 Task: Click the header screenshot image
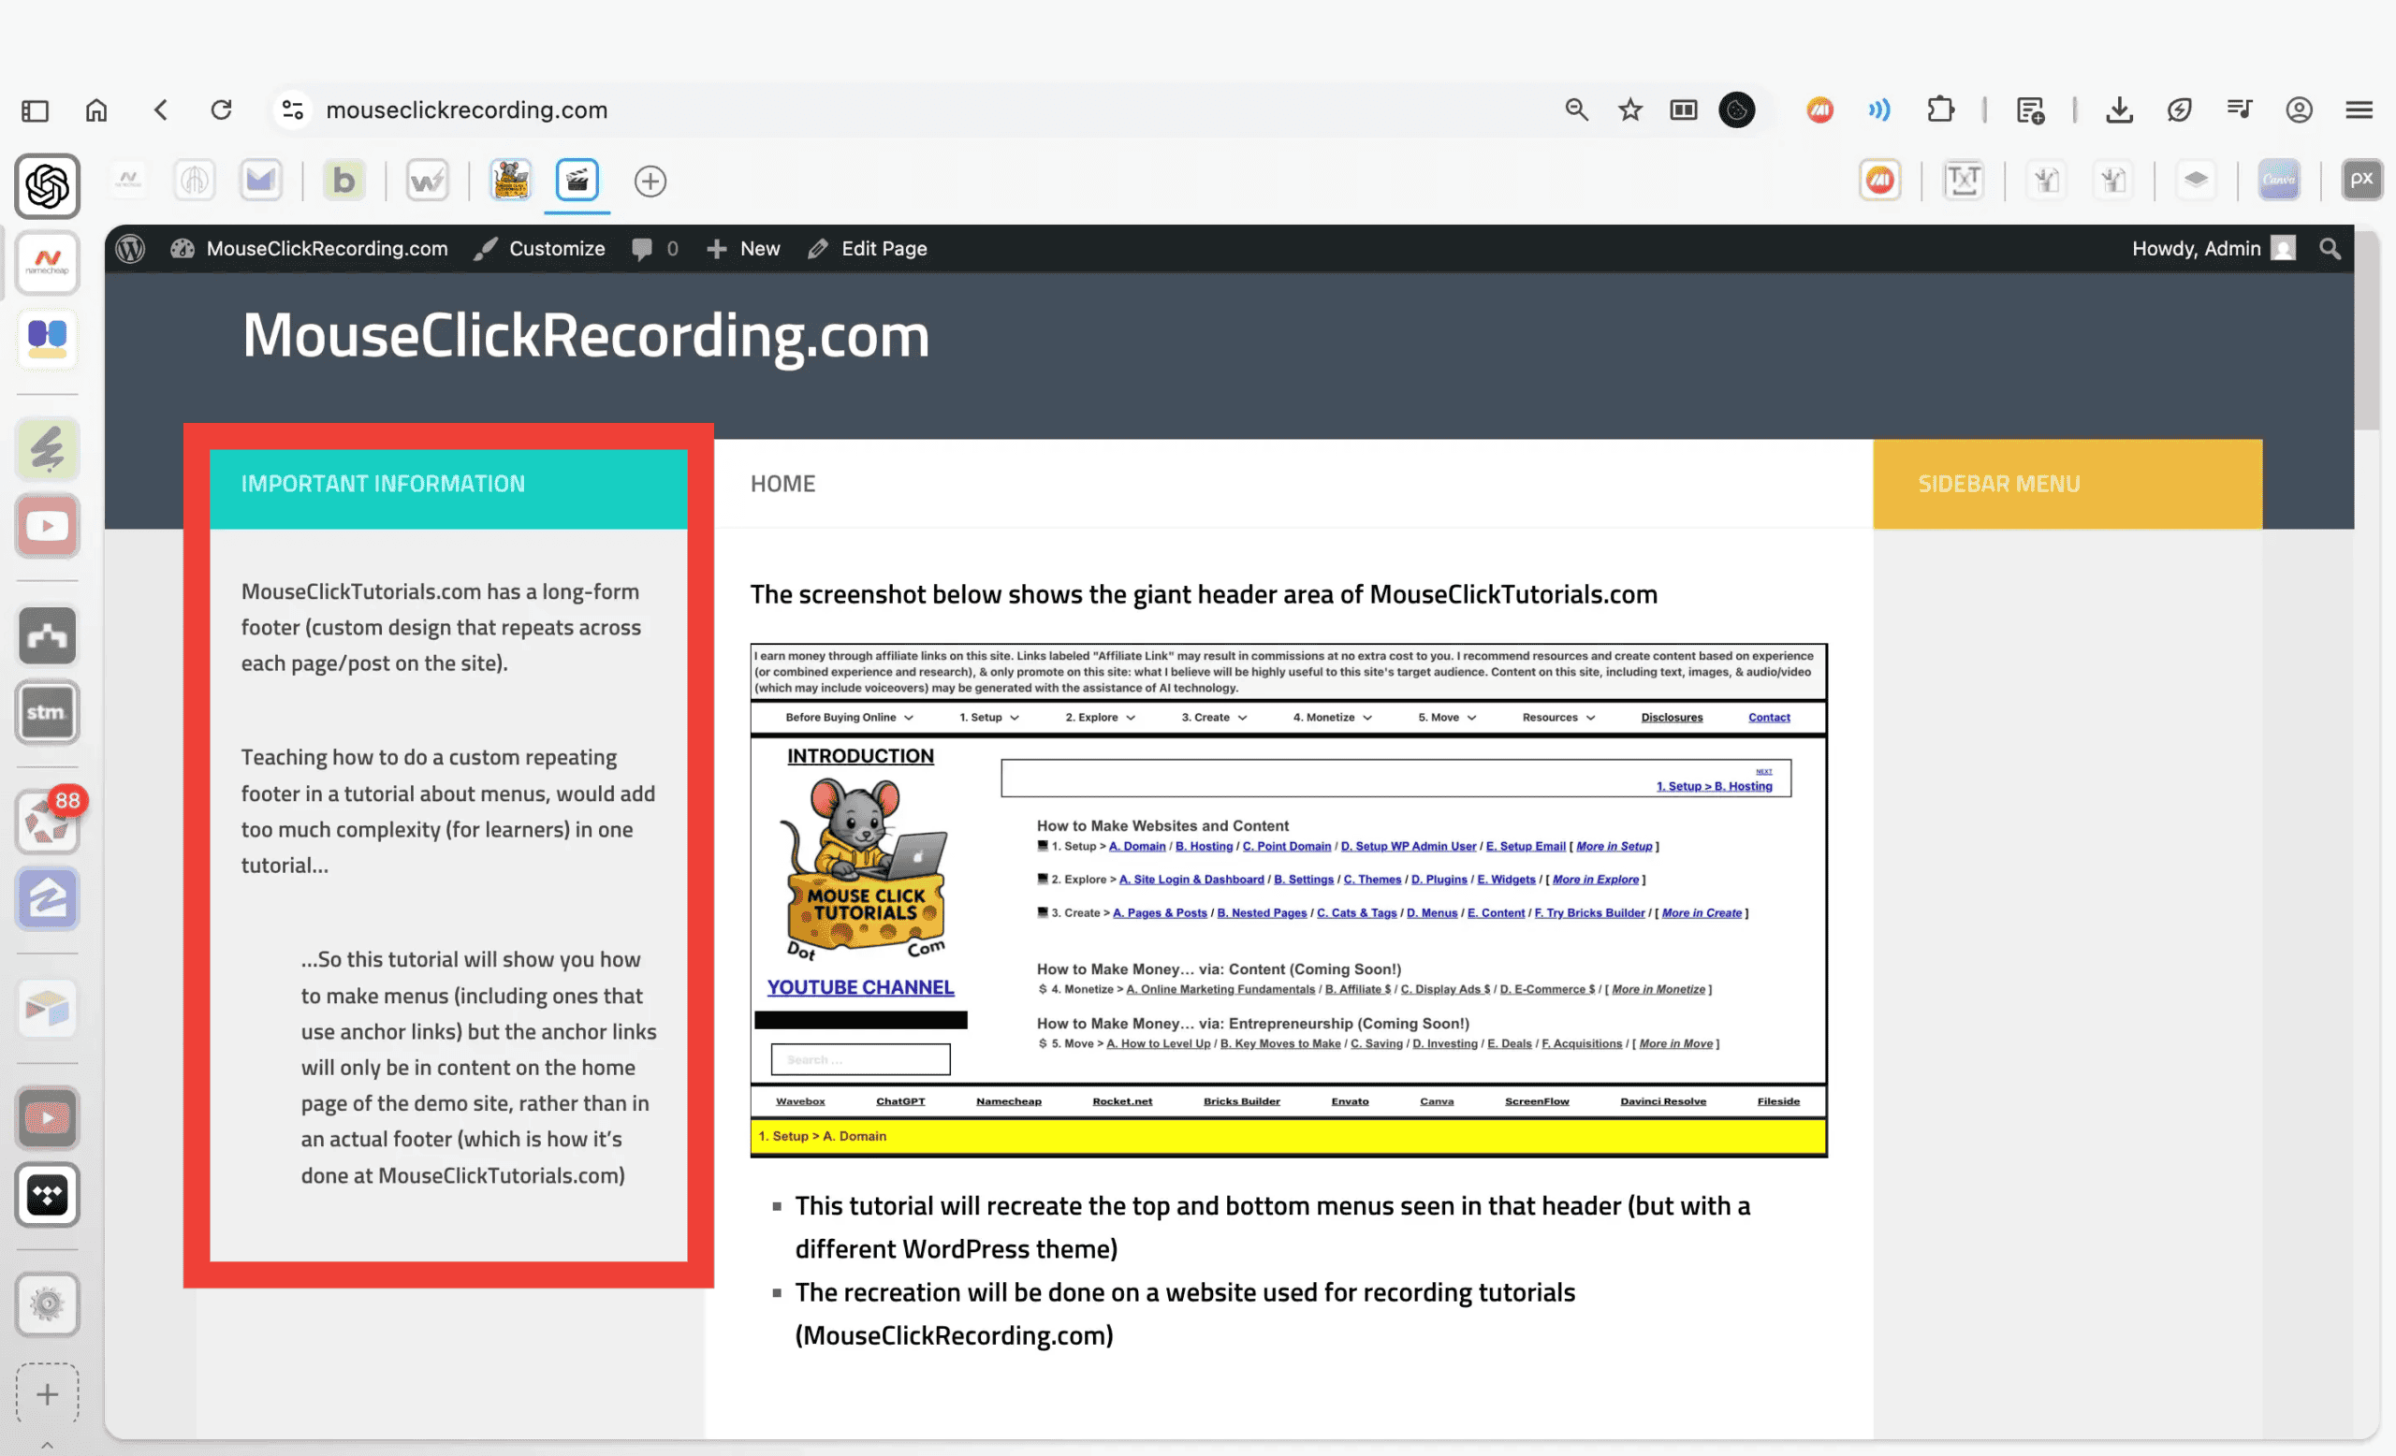click(1289, 899)
